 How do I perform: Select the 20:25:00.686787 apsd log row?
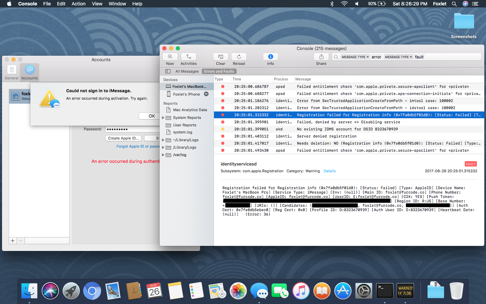[x=349, y=86]
